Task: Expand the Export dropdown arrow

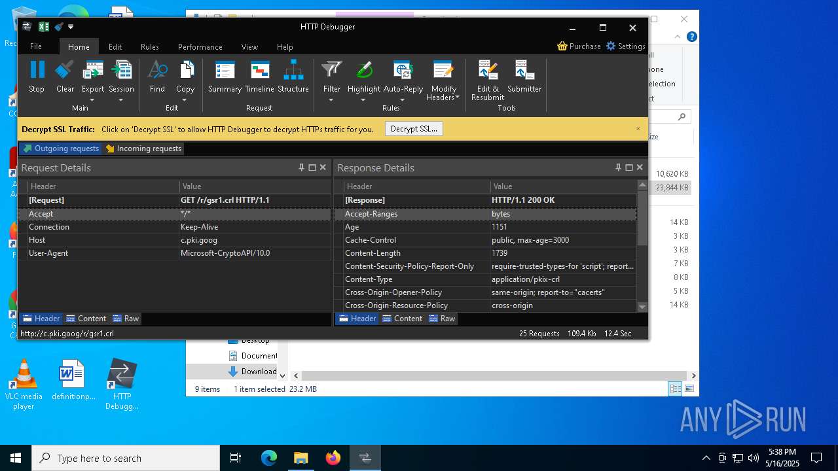Action: (x=92, y=99)
